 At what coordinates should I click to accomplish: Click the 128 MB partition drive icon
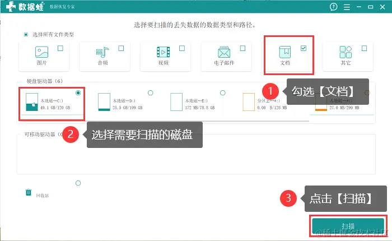coord(249,102)
